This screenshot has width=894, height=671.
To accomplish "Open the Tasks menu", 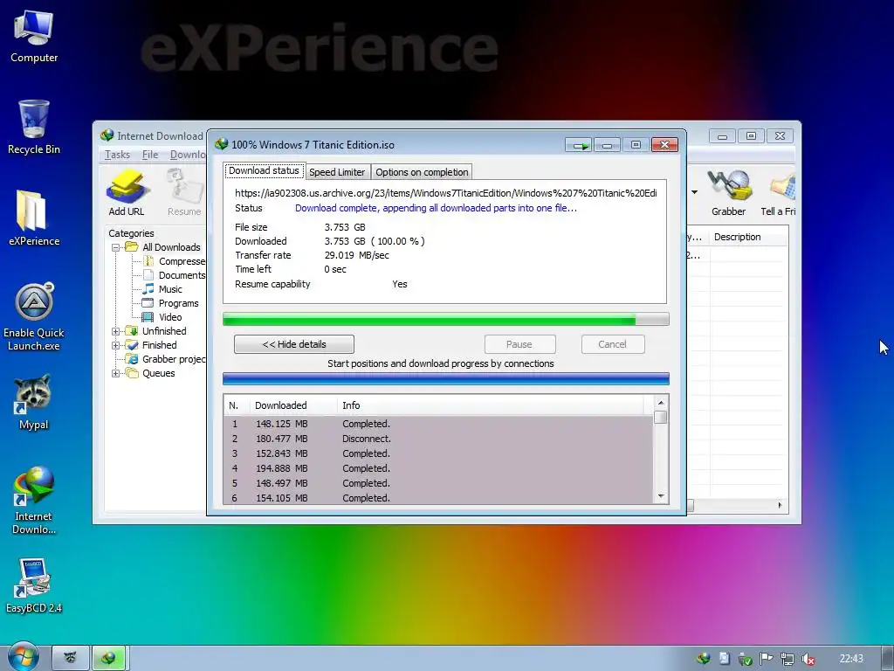I will pyautogui.click(x=118, y=155).
